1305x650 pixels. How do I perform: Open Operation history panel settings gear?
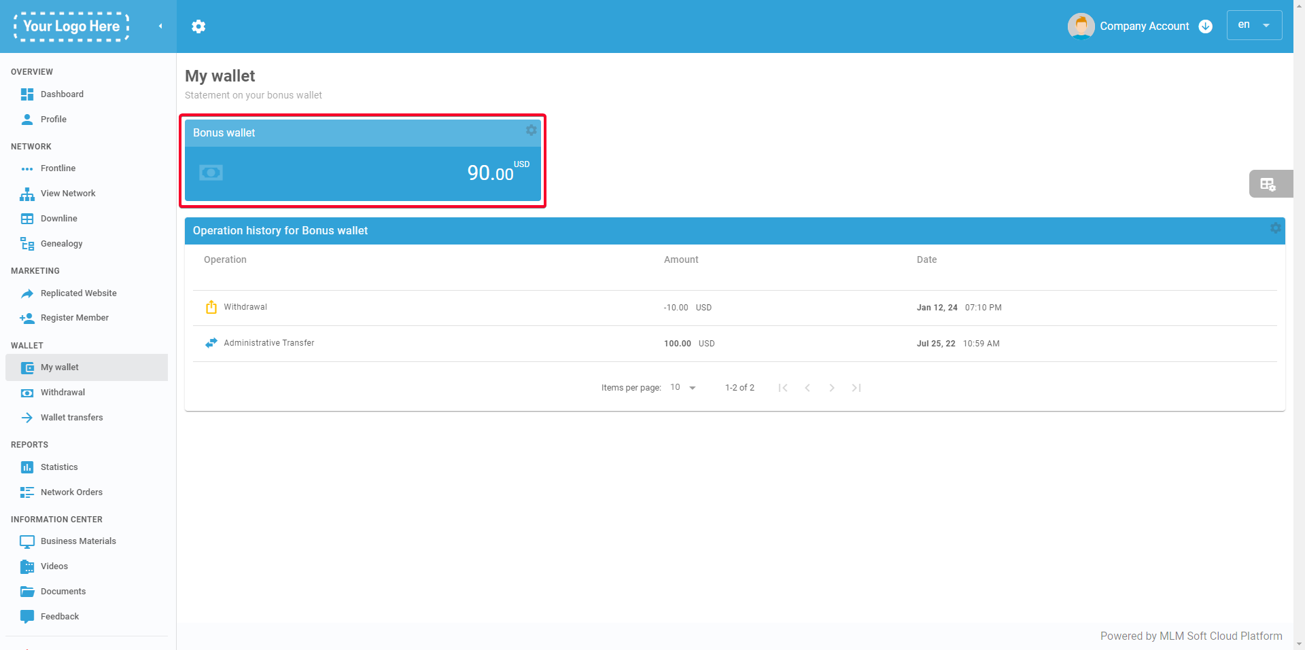[x=1275, y=228]
